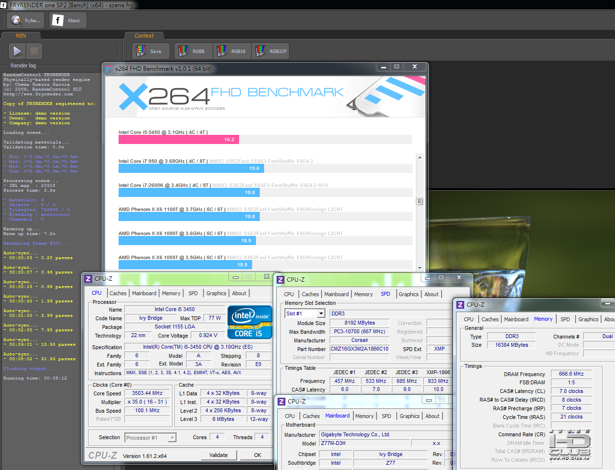Viewport: 615px width, 470px height.
Task: Click x264 results scrollbar up arrow
Action: point(420,157)
